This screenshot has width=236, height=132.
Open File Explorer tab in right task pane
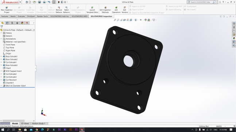tap(234, 31)
